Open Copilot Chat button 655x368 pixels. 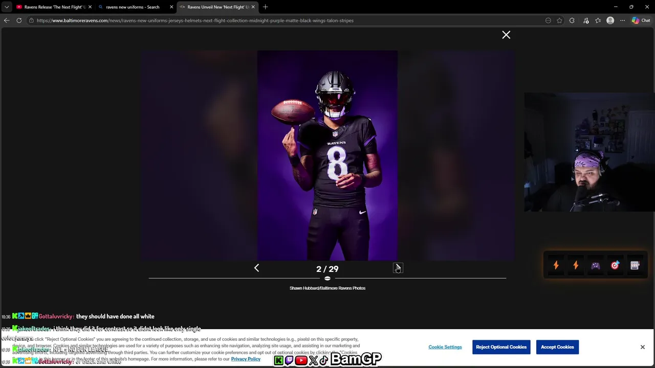[x=641, y=20]
